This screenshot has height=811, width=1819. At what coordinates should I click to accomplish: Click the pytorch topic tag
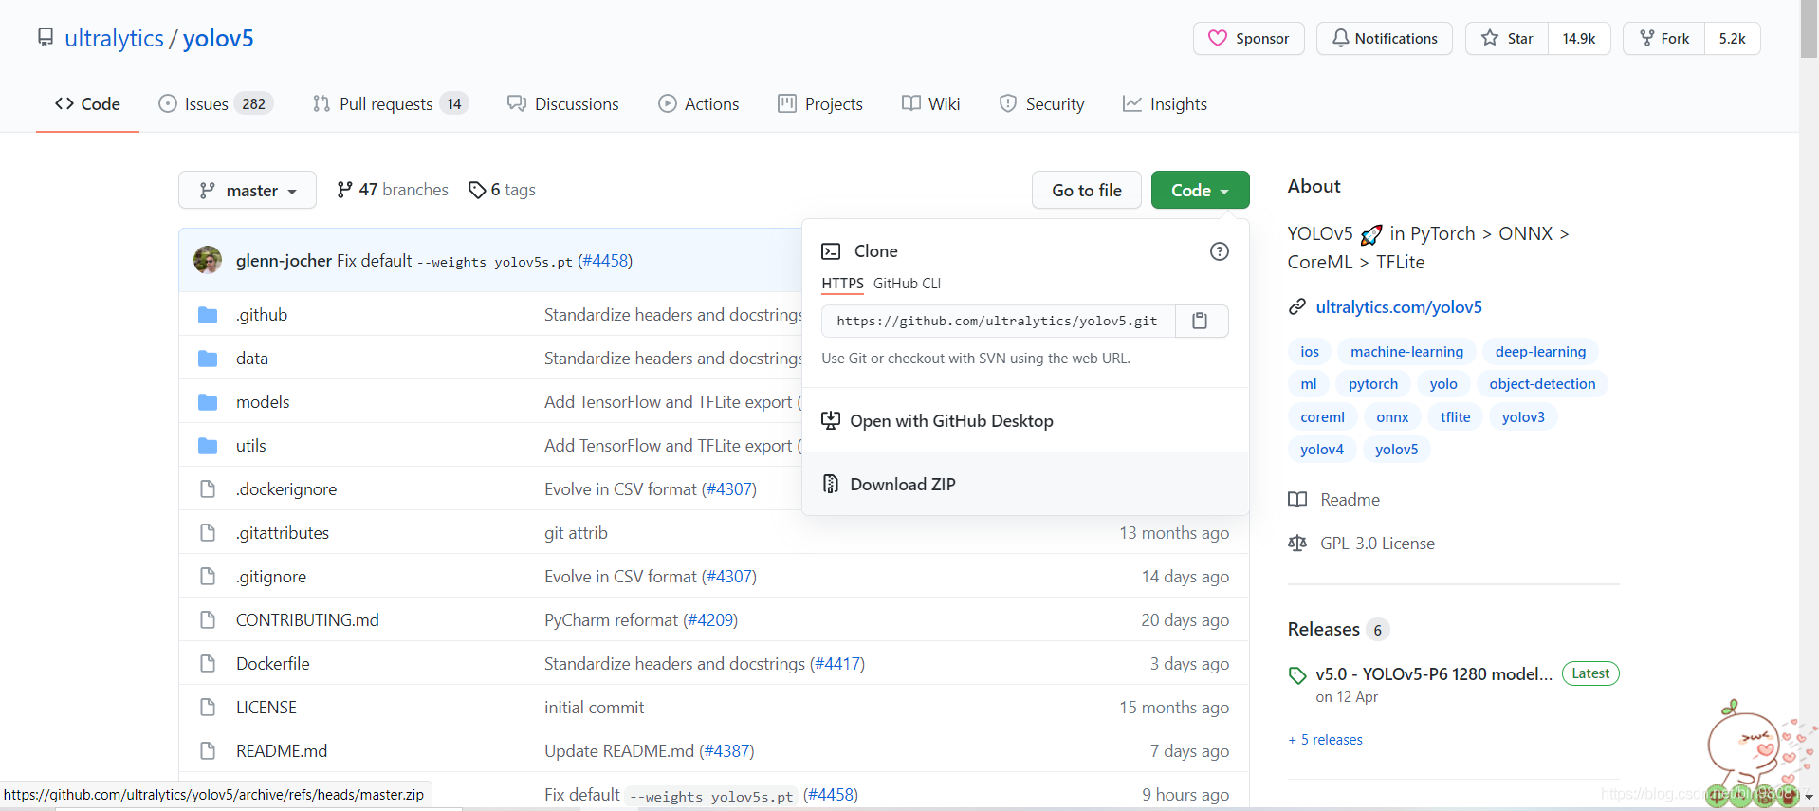(1373, 384)
